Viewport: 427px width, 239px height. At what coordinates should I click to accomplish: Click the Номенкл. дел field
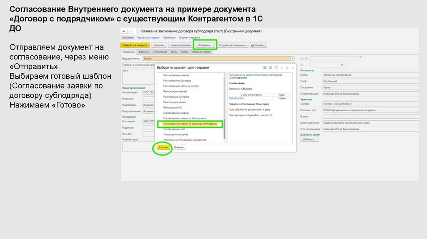371,110
